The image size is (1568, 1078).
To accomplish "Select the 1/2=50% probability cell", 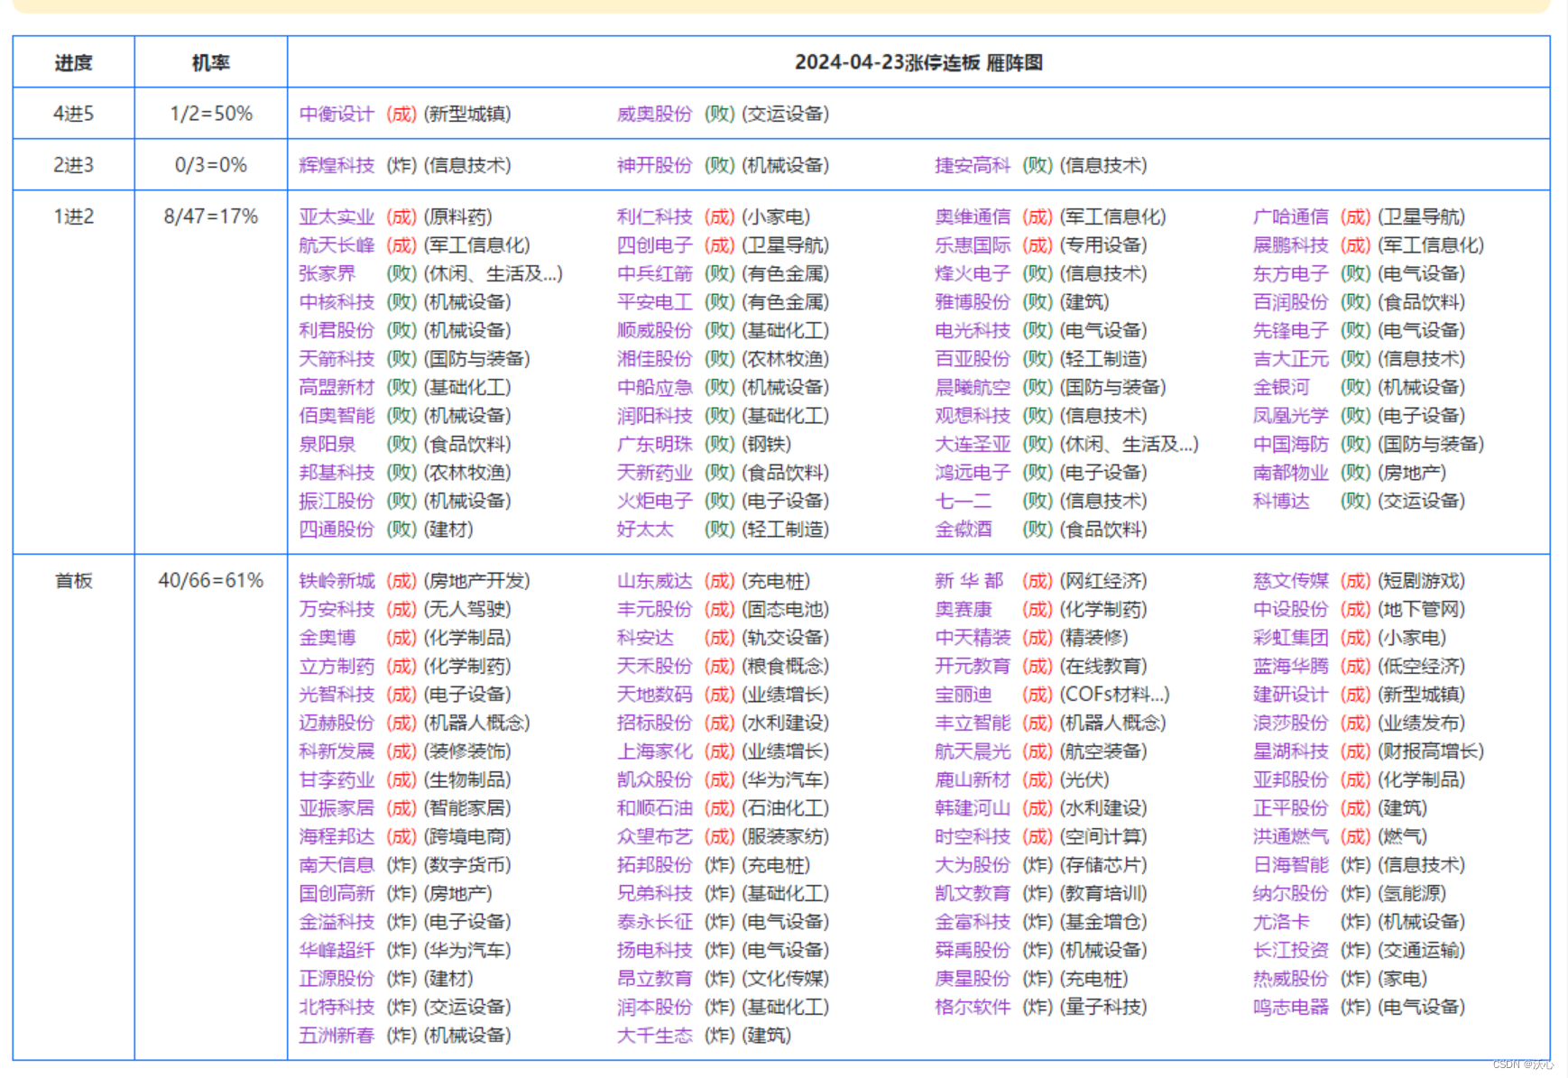I will coord(211,114).
